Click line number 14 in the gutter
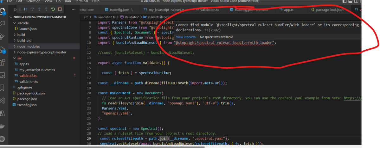 coord(88,63)
